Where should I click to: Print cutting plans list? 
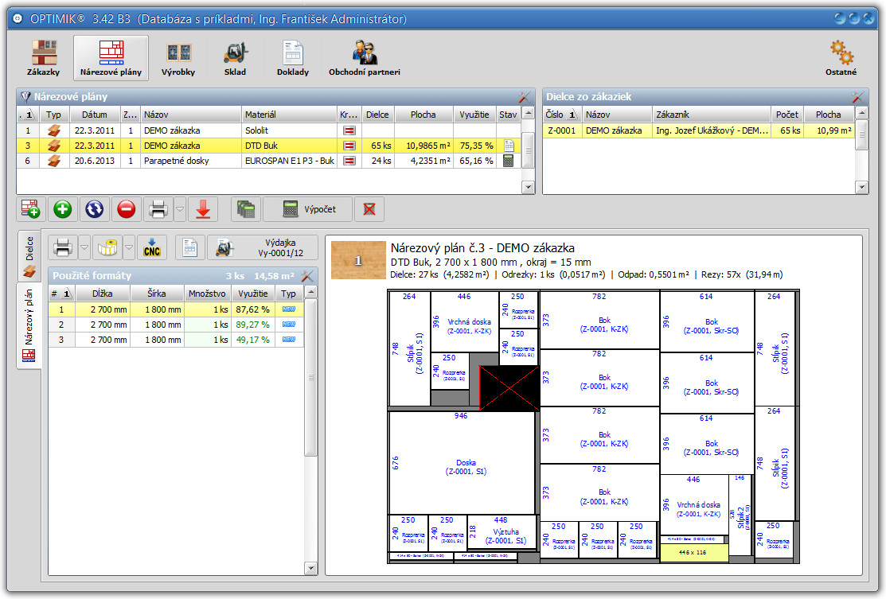(158, 209)
